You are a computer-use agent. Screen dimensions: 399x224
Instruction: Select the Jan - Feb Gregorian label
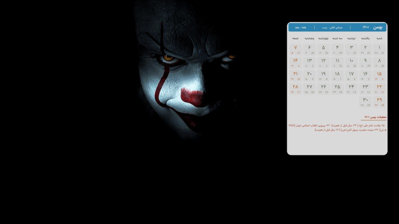point(300,27)
